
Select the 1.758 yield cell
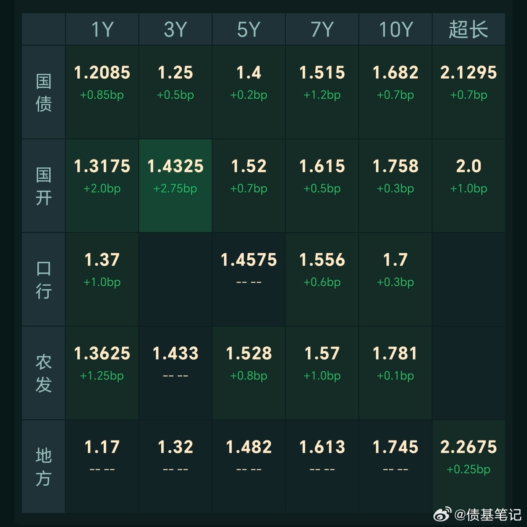click(395, 186)
